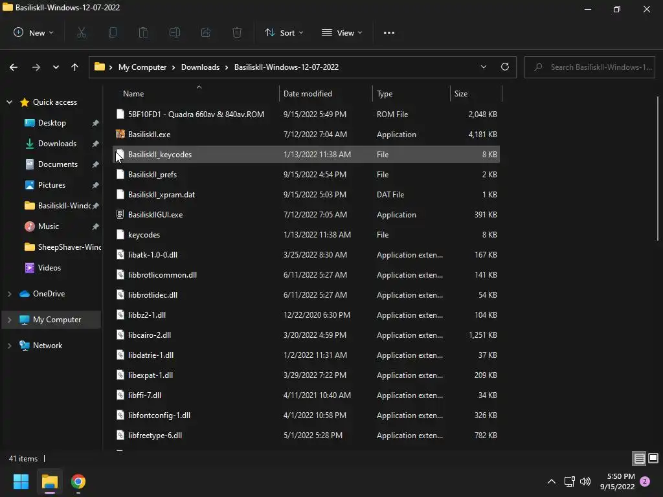
Task: Select the libfontconfig-1.dll file
Action: 306,415
